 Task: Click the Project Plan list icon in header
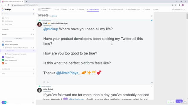(39, 9)
